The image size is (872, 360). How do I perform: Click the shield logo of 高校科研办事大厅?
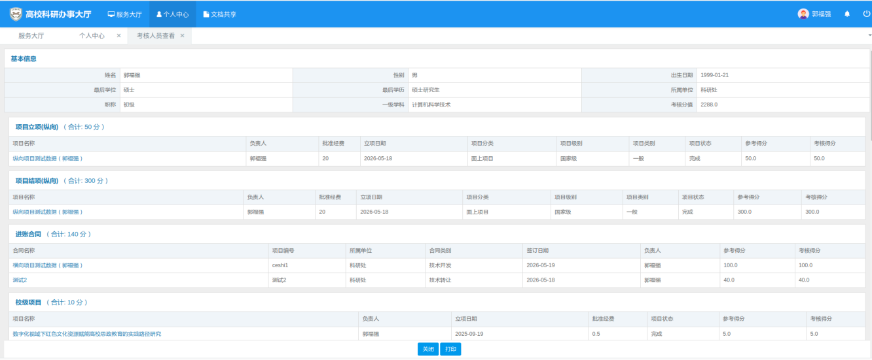(x=14, y=14)
